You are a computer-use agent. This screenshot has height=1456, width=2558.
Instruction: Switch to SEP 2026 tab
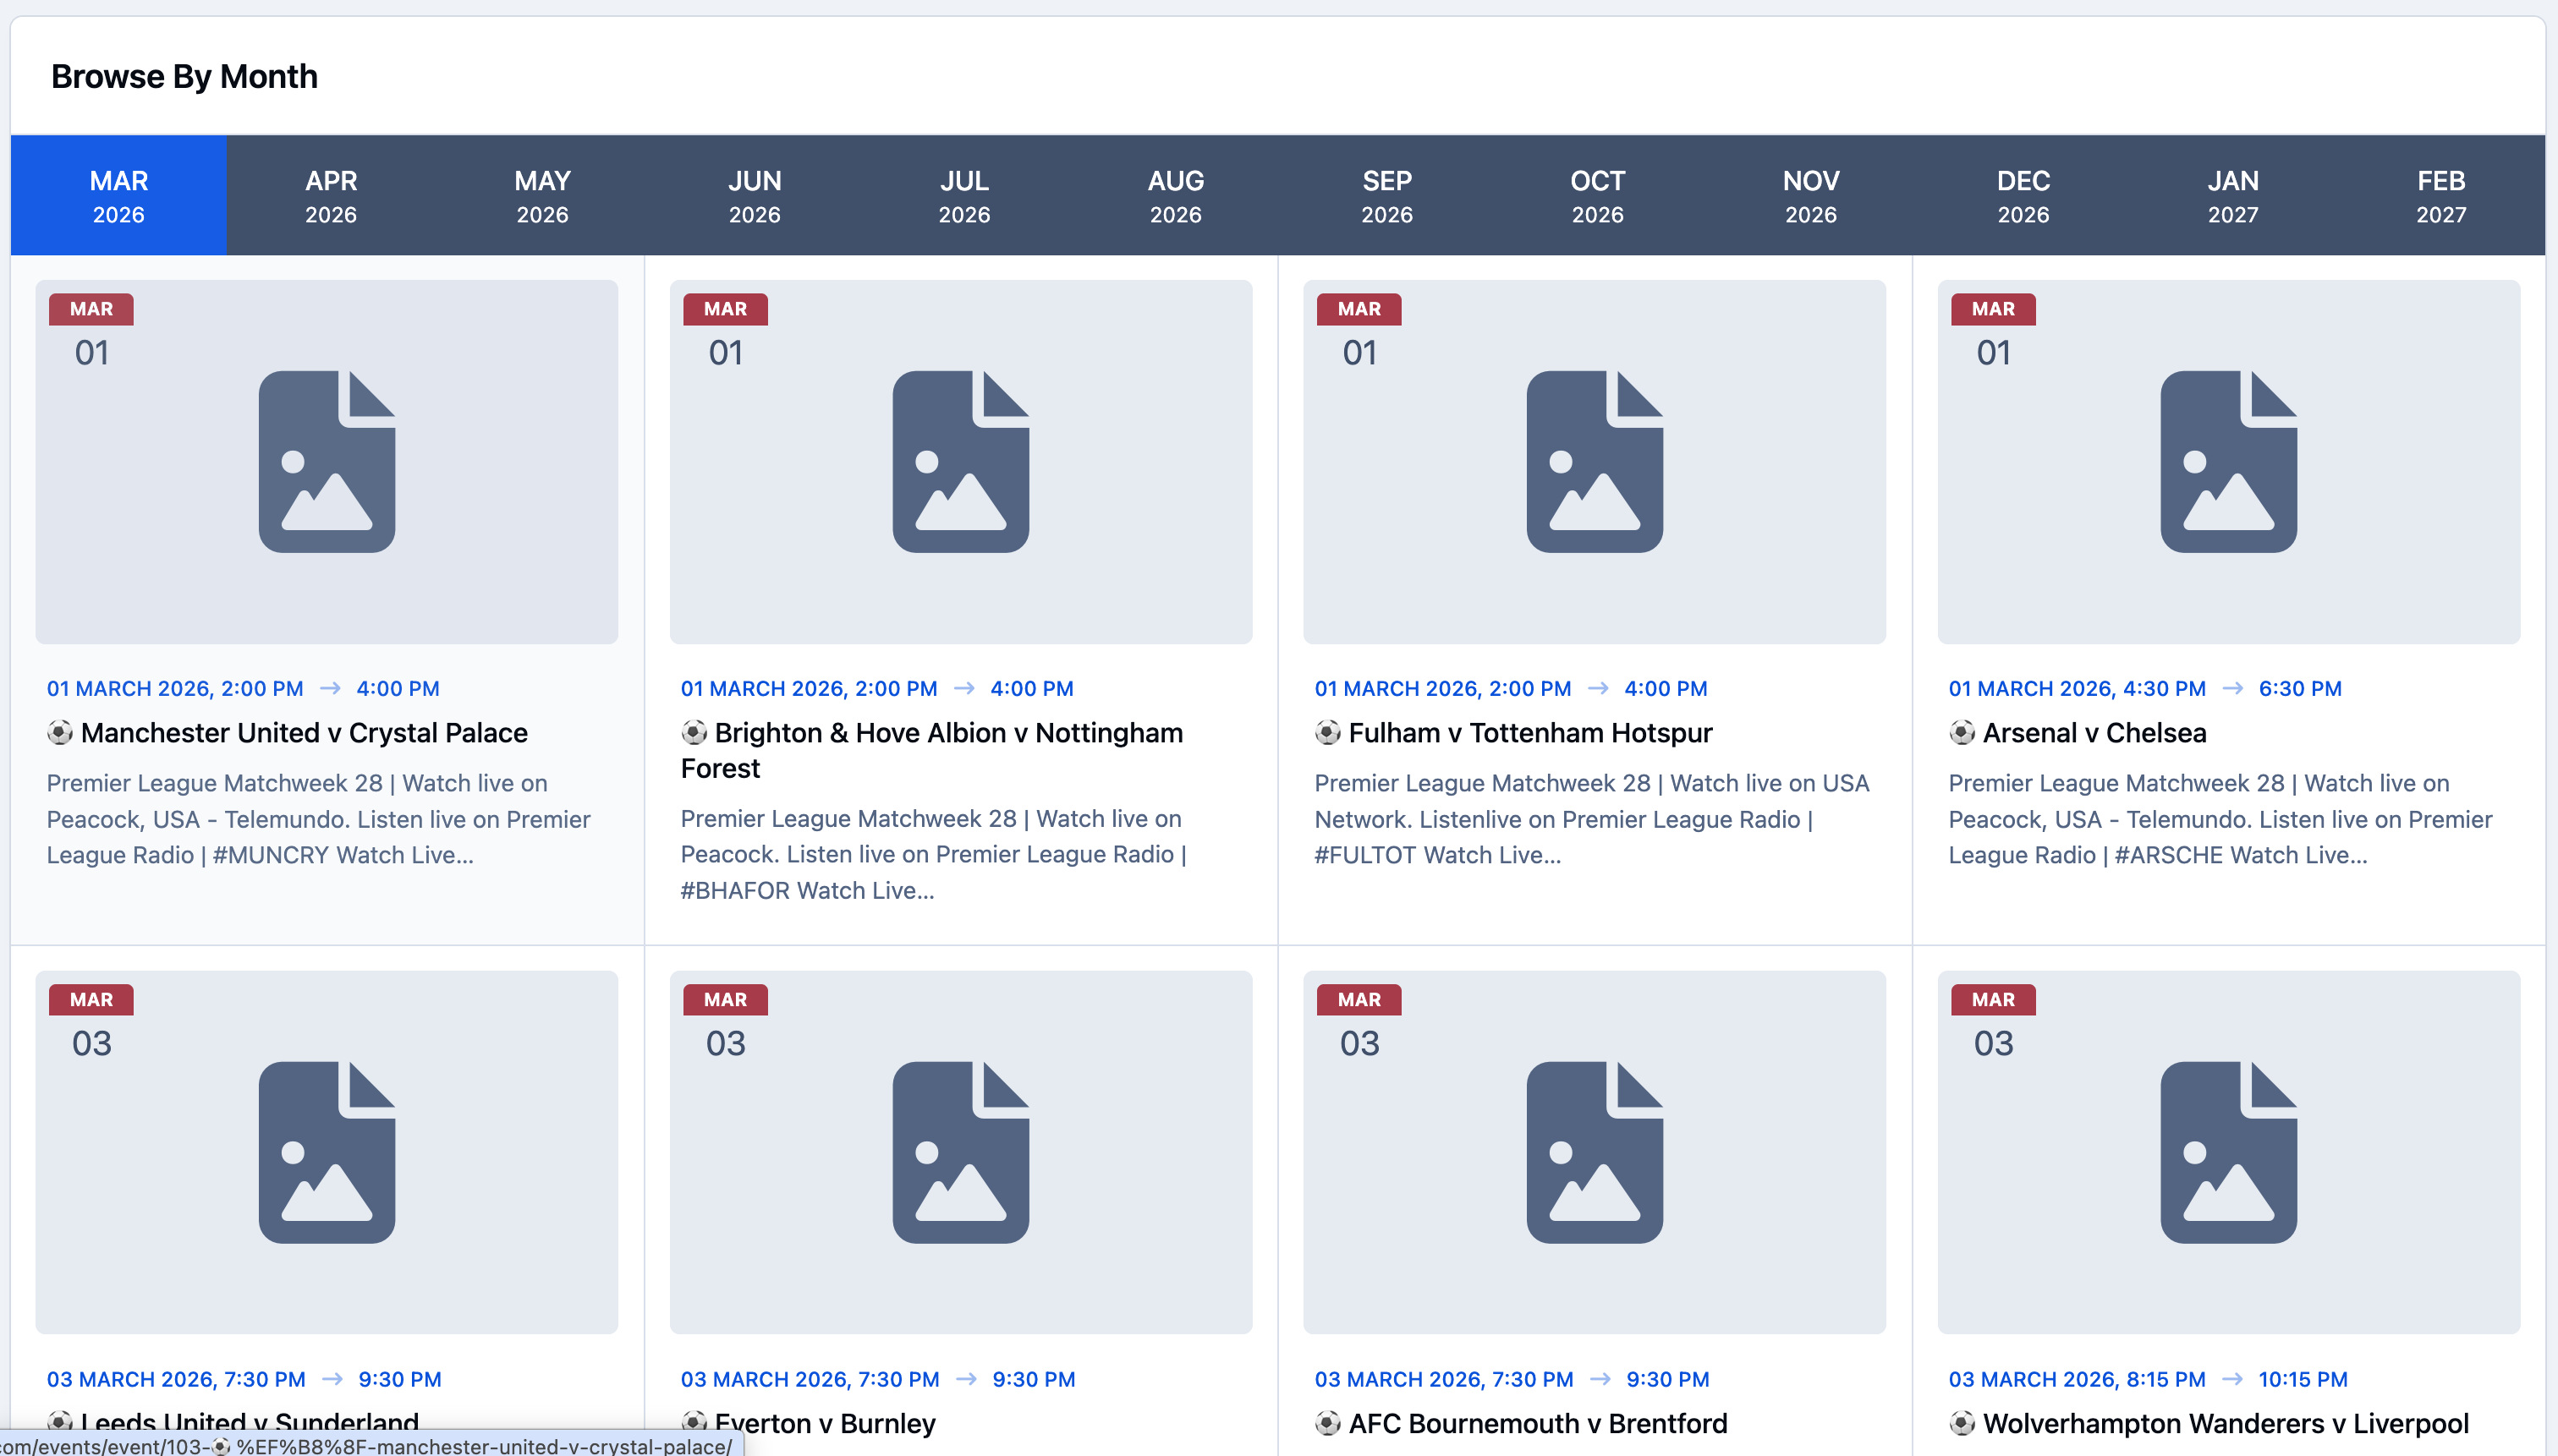(x=1386, y=196)
